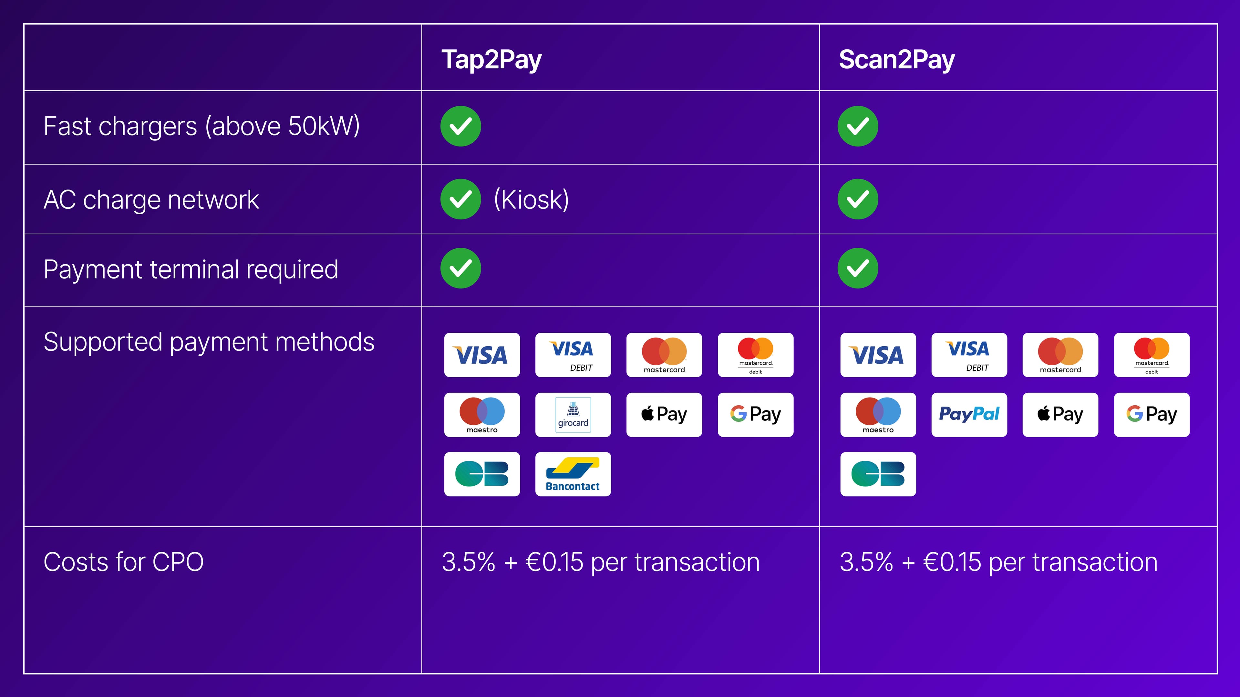Screen dimensions: 1240x697
Task: Click the CB card logo under Tap2Pay
Action: [x=482, y=474]
